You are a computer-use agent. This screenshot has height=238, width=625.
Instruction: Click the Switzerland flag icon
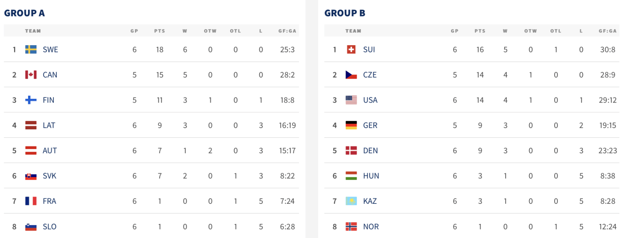click(x=351, y=49)
